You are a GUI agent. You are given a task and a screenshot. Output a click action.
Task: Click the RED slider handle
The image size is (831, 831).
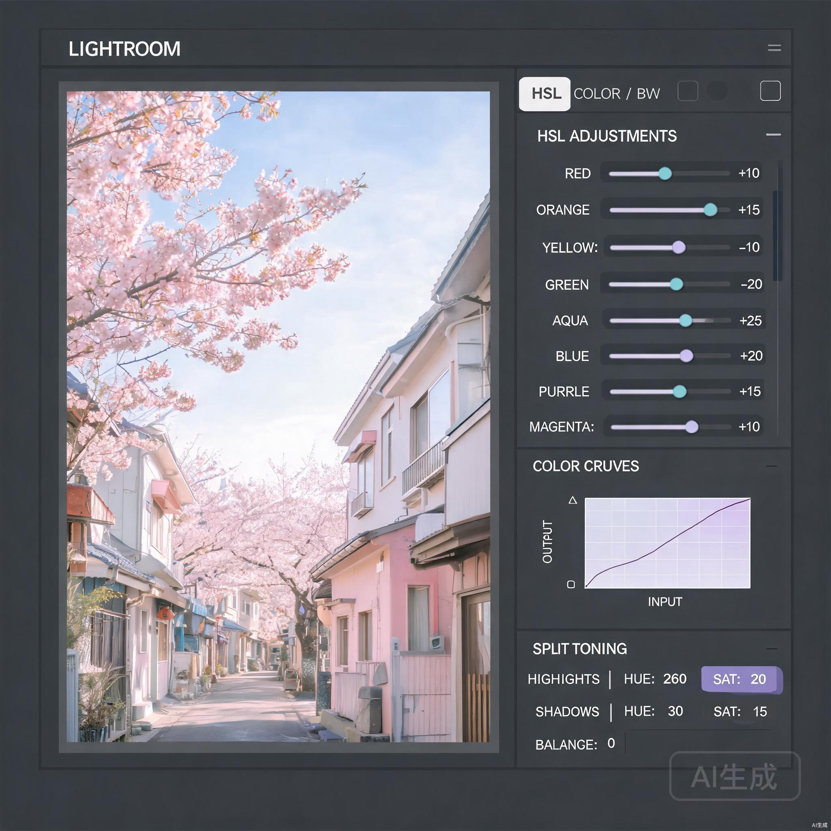(x=665, y=174)
